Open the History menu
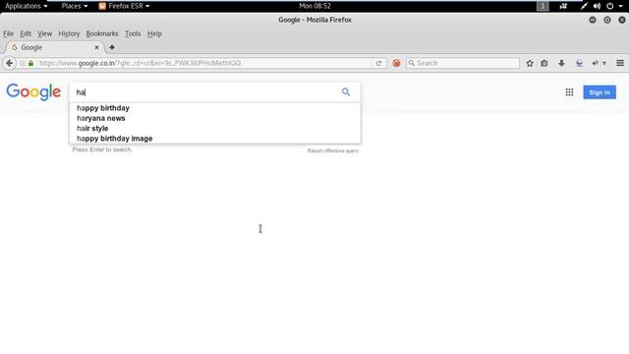The image size is (629, 354). pos(69,33)
